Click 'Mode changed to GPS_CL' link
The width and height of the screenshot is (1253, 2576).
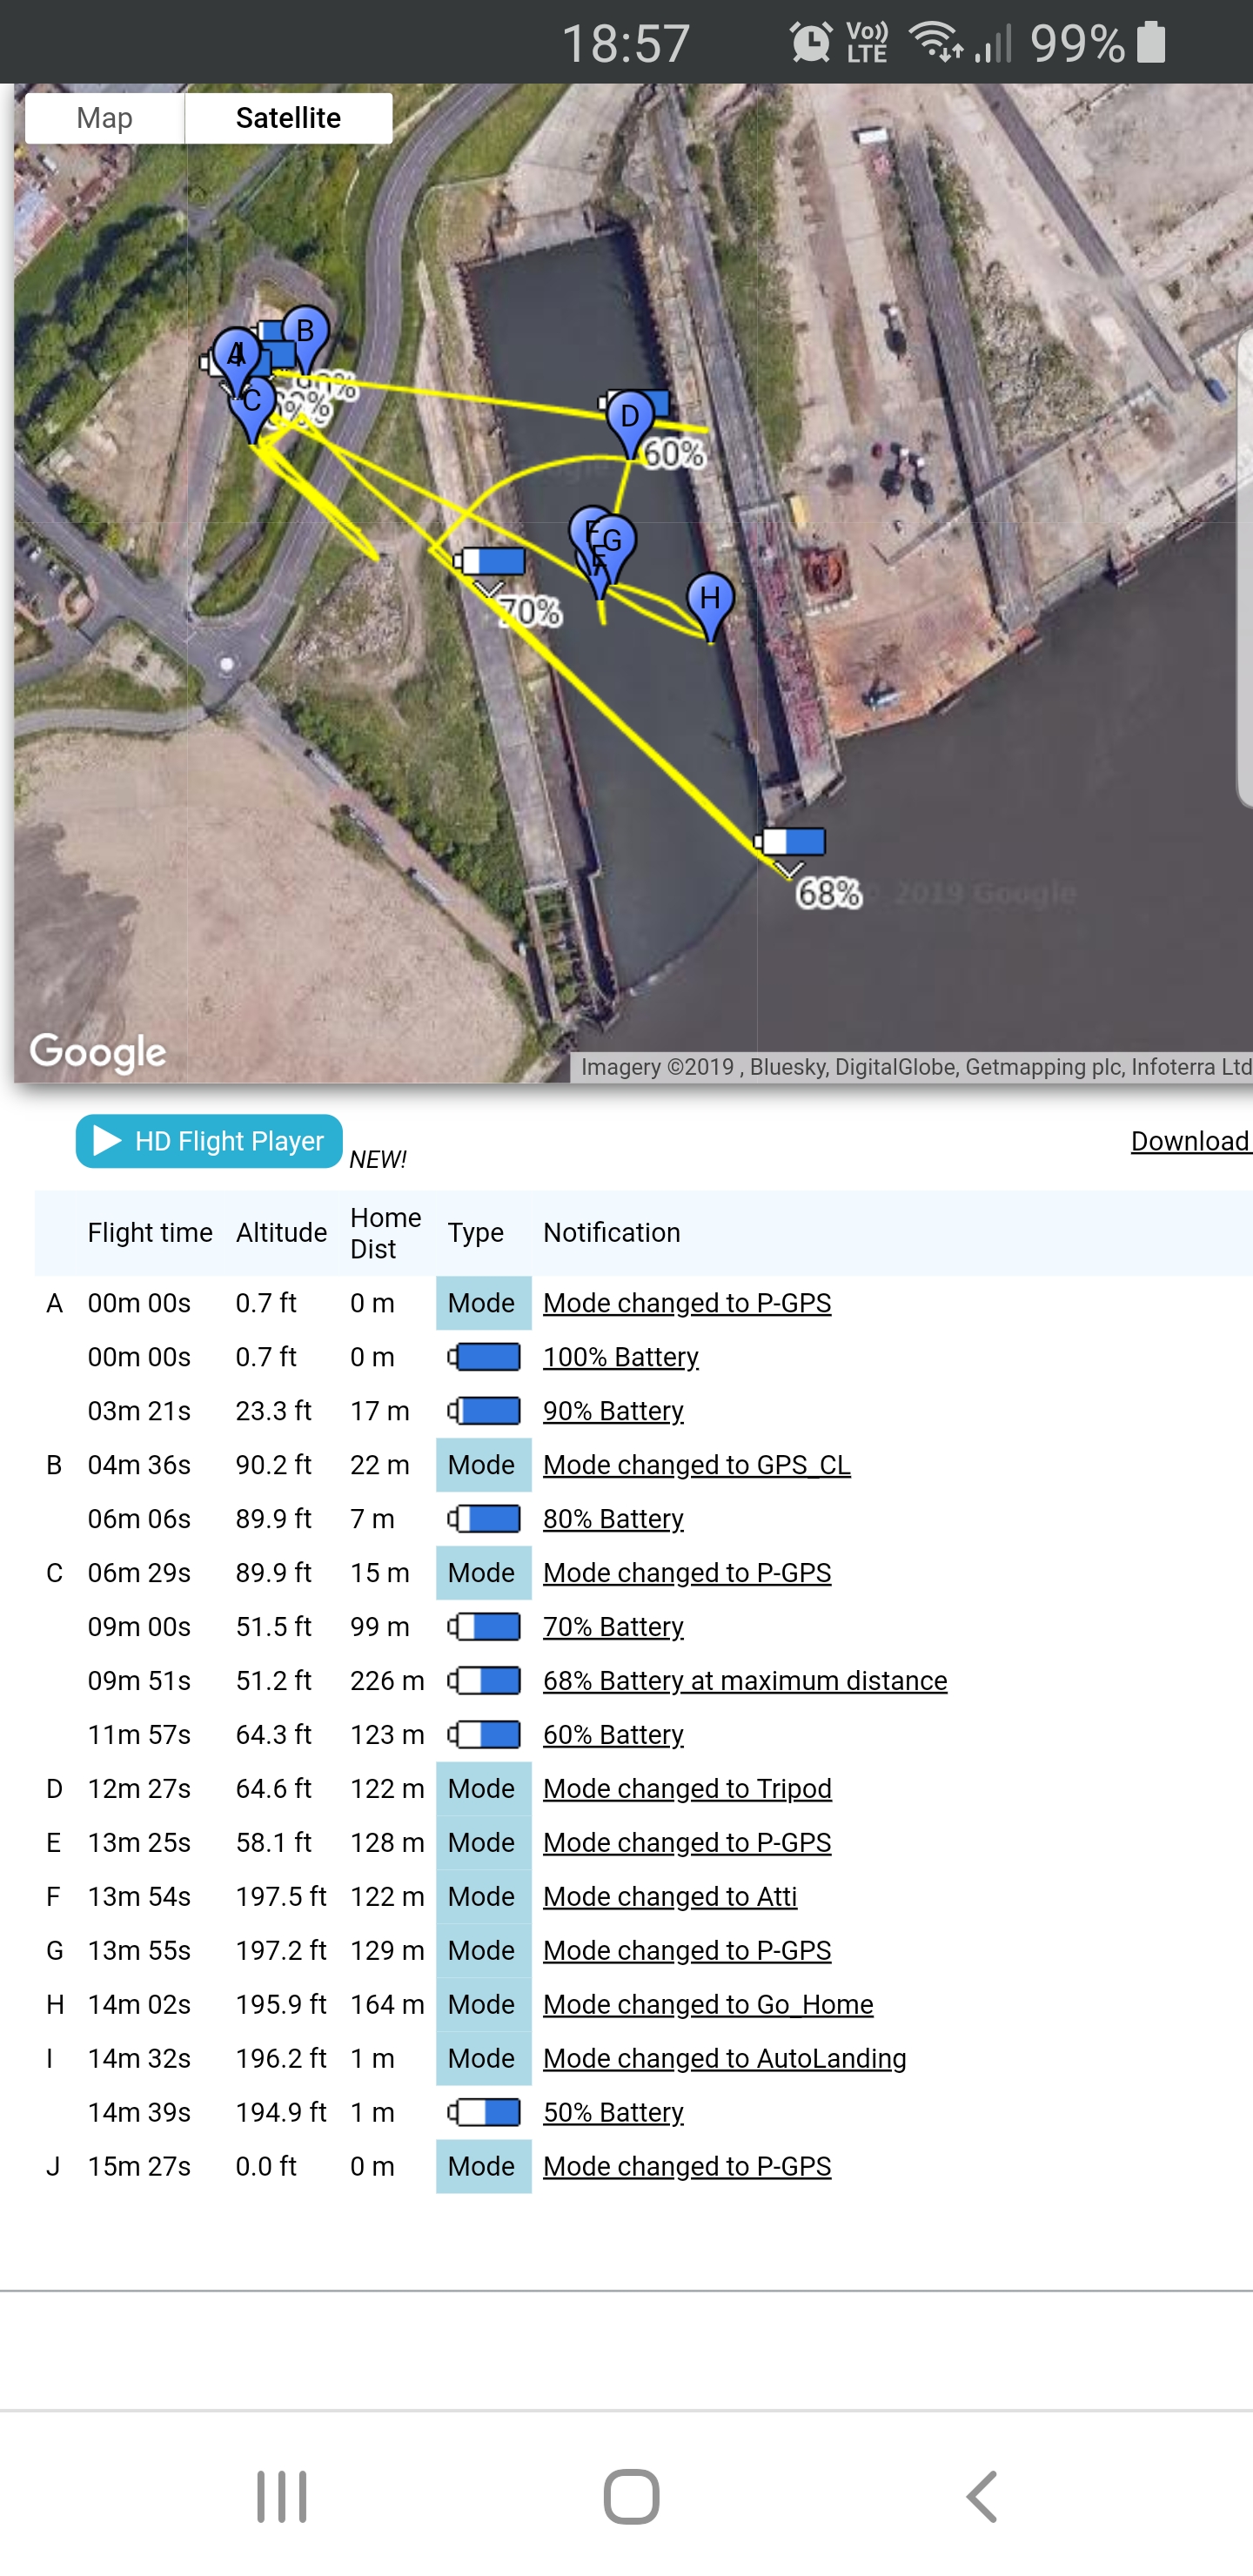tap(696, 1464)
